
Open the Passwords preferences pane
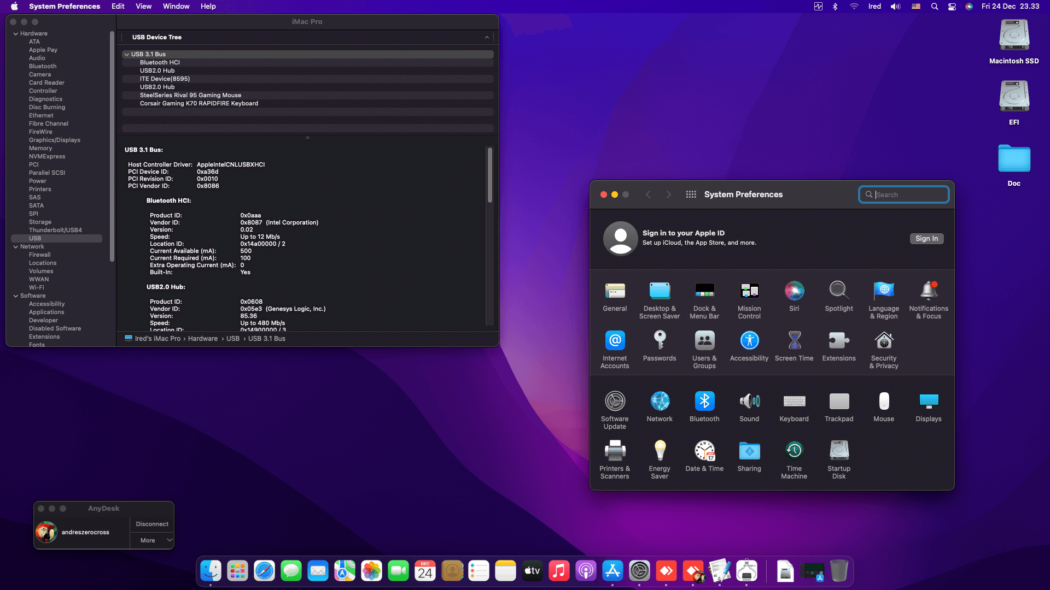click(x=660, y=346)
